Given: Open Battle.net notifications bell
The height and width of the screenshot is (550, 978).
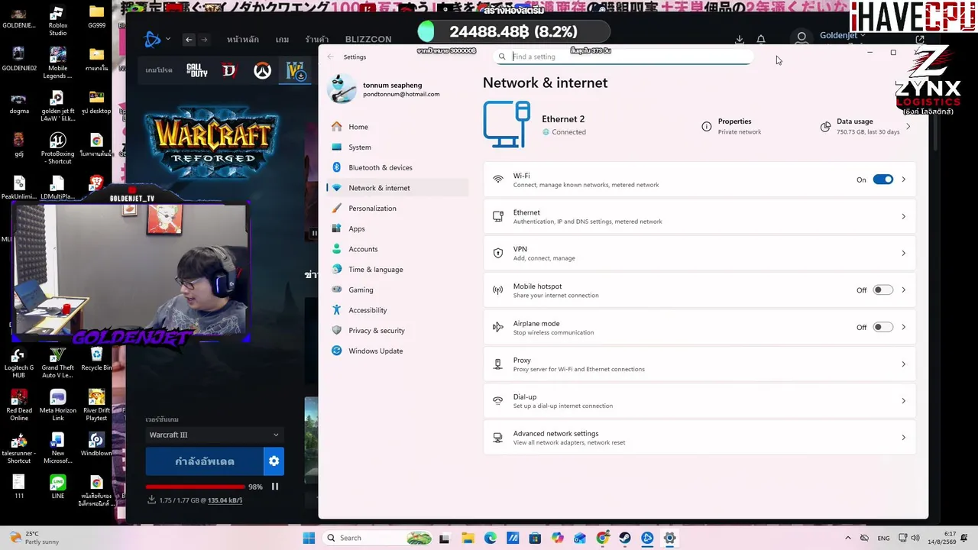Looking at the screenshot, I should [x=761, y=39].
